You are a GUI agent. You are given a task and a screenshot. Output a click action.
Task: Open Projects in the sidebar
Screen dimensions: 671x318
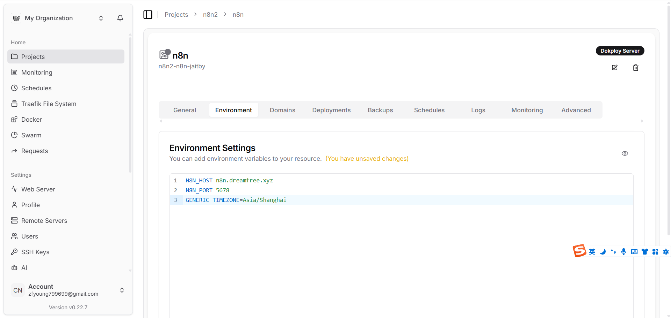tap(66, 56)
